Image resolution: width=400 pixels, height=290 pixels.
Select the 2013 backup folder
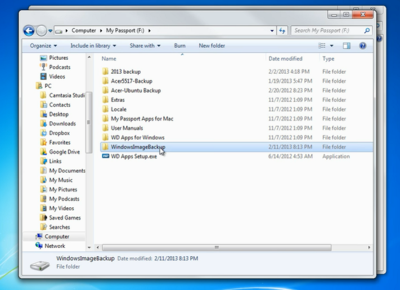coord(125,72)
